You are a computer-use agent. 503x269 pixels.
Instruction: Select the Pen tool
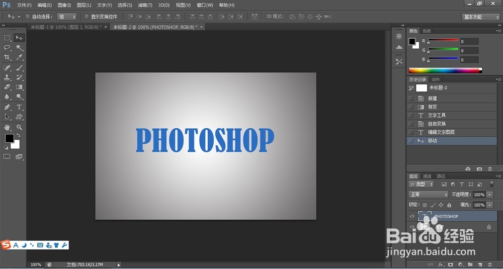[x=7, y=107]
